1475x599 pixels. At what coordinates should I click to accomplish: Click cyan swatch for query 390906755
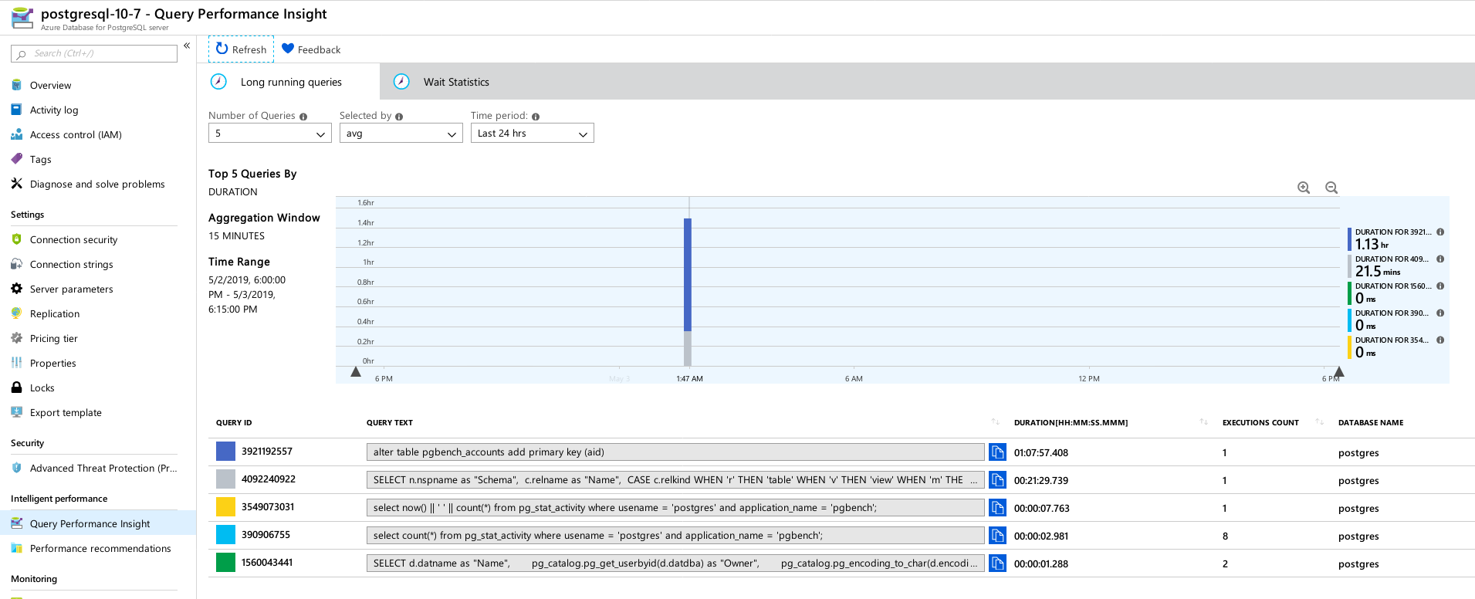(225, 535)
